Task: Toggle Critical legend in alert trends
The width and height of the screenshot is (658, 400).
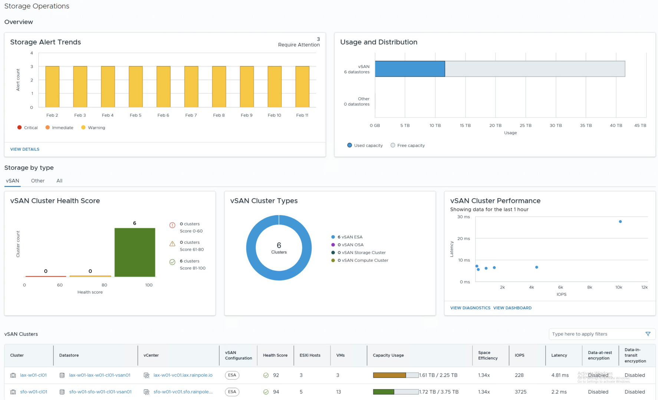Action: (x=27, y=127)
